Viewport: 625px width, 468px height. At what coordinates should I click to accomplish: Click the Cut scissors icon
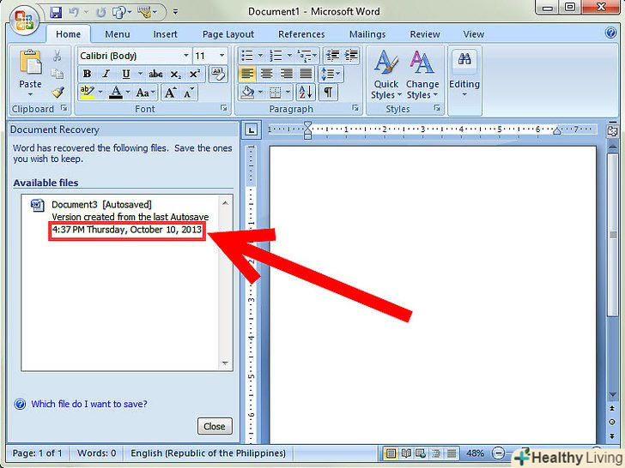[58, 56]
